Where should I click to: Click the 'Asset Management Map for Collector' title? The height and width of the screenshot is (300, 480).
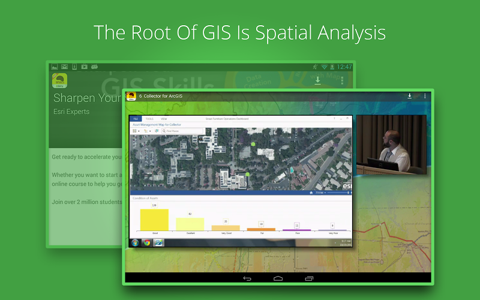(x=157, y=125)
